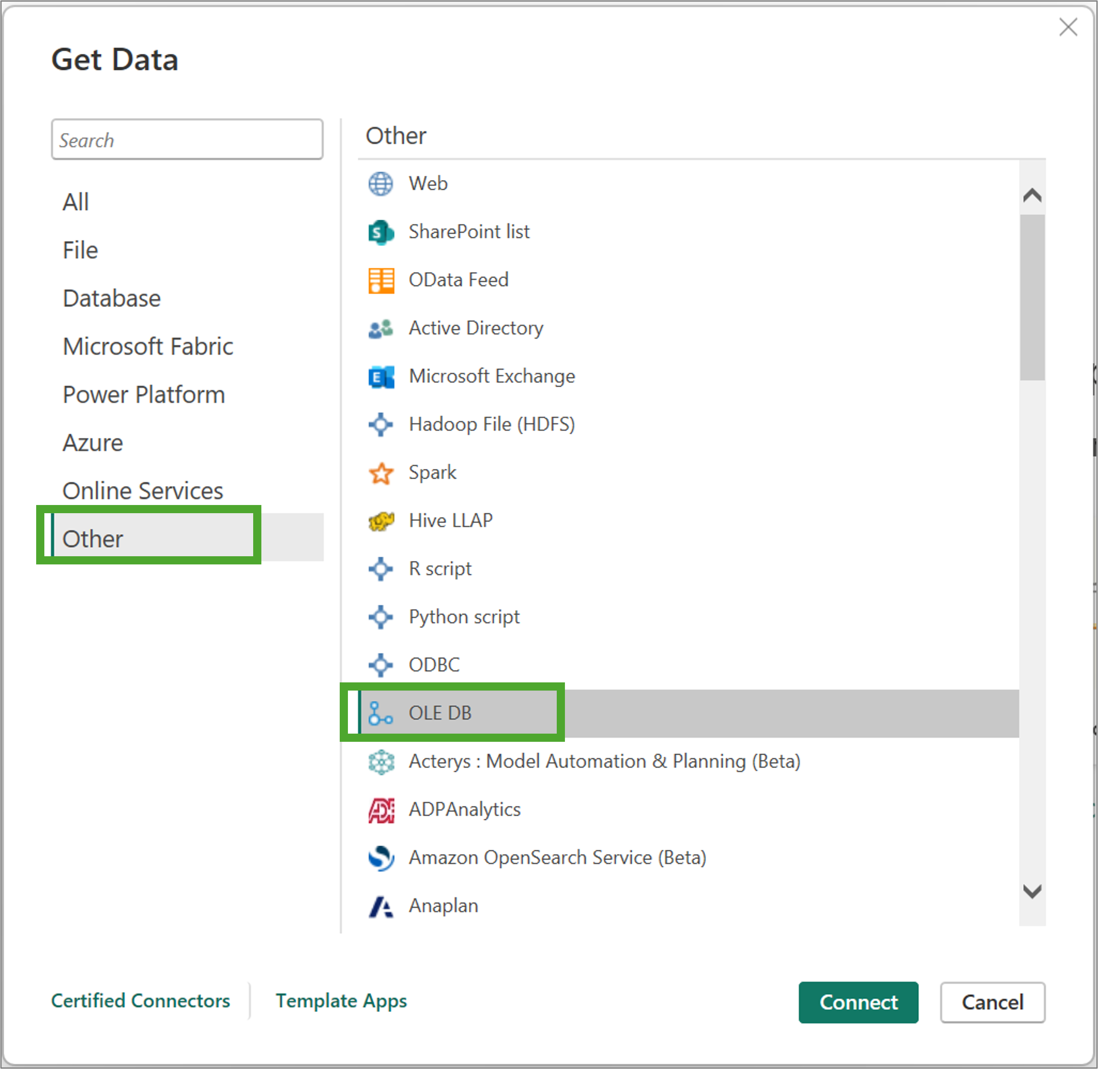
Task: Select the OLE DB label
Action: pyautogui.click(x=440, y=713)
